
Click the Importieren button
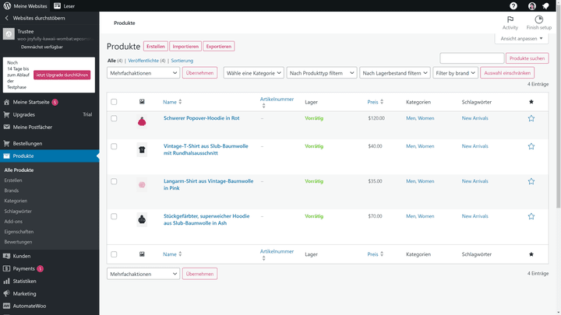(x=185, y=47)
